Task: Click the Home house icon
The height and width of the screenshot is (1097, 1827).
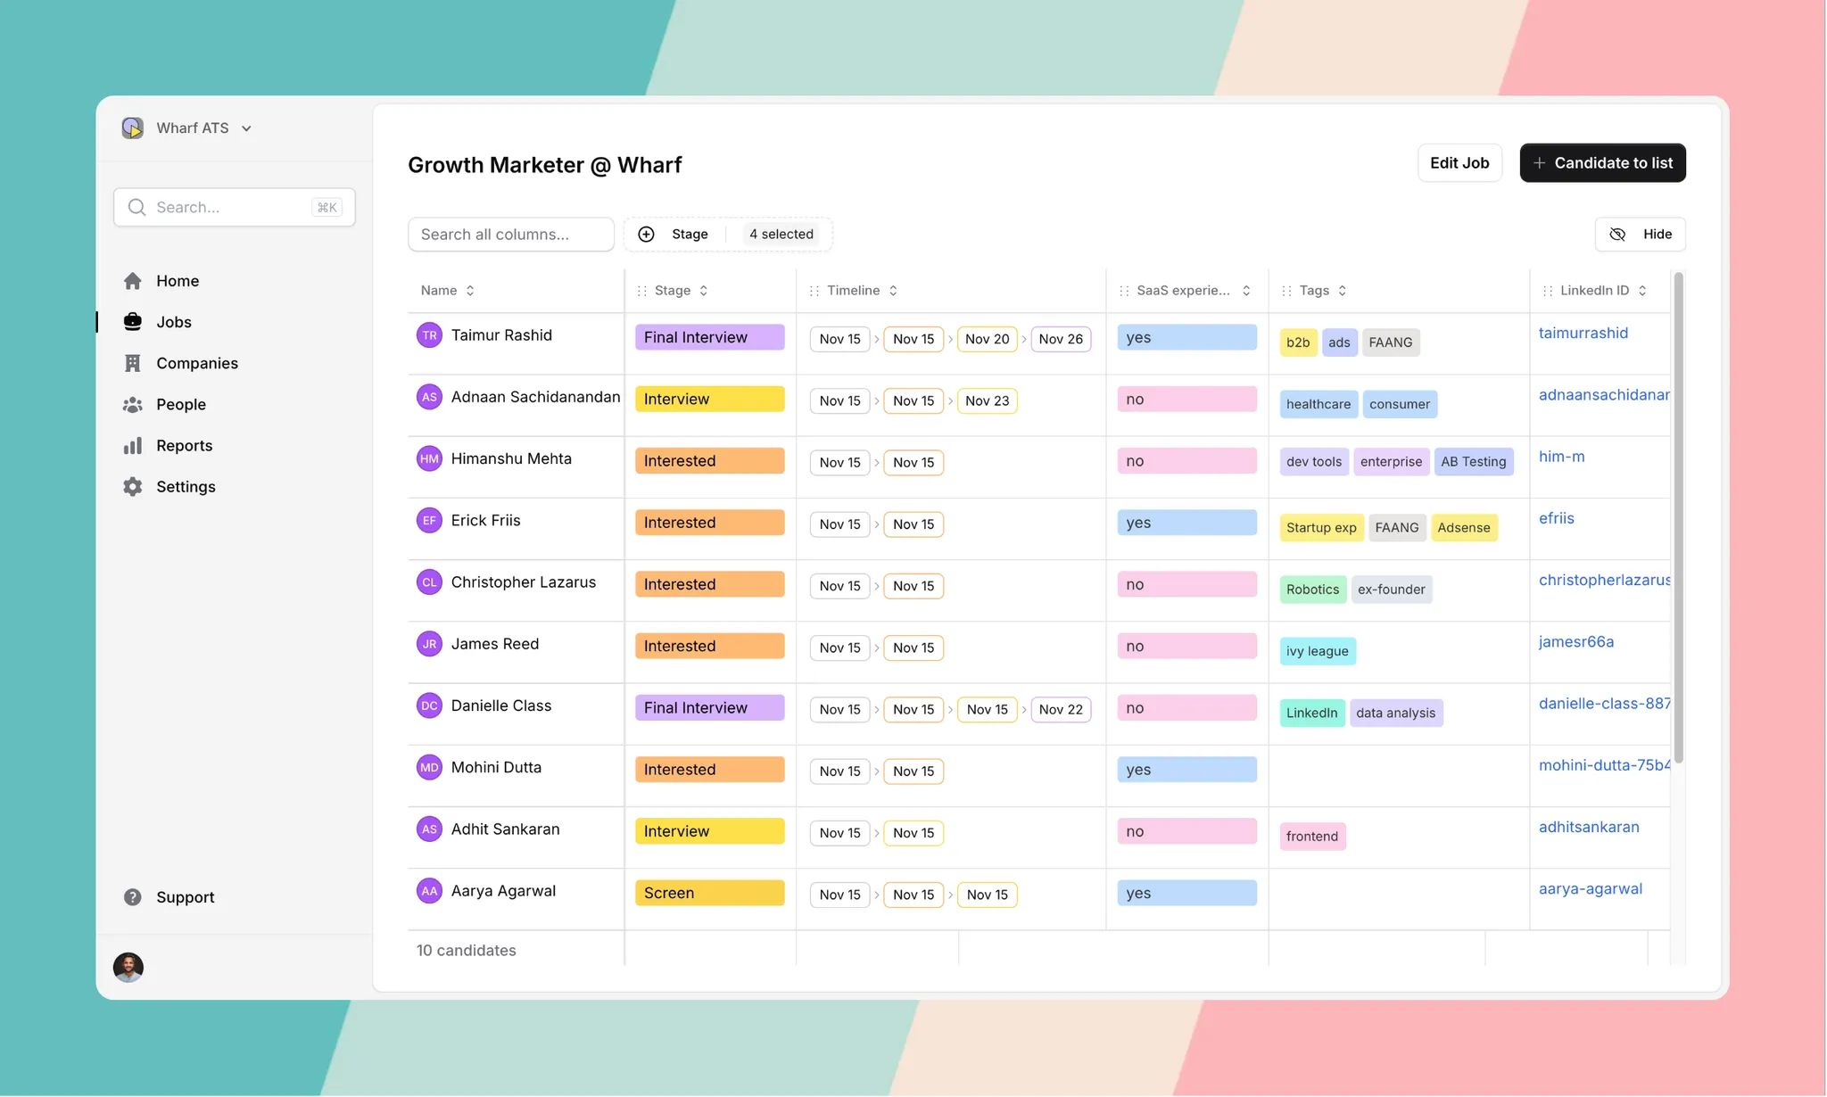Action: point(133,281)
